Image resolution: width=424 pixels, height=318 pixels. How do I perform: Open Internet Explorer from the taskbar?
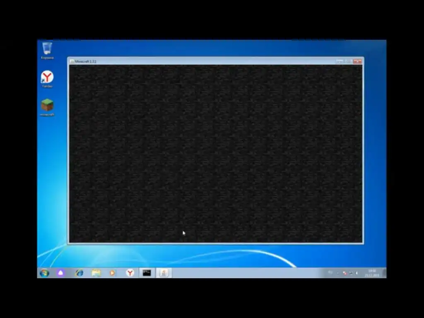pyautogui.click(x=79, y=273)
